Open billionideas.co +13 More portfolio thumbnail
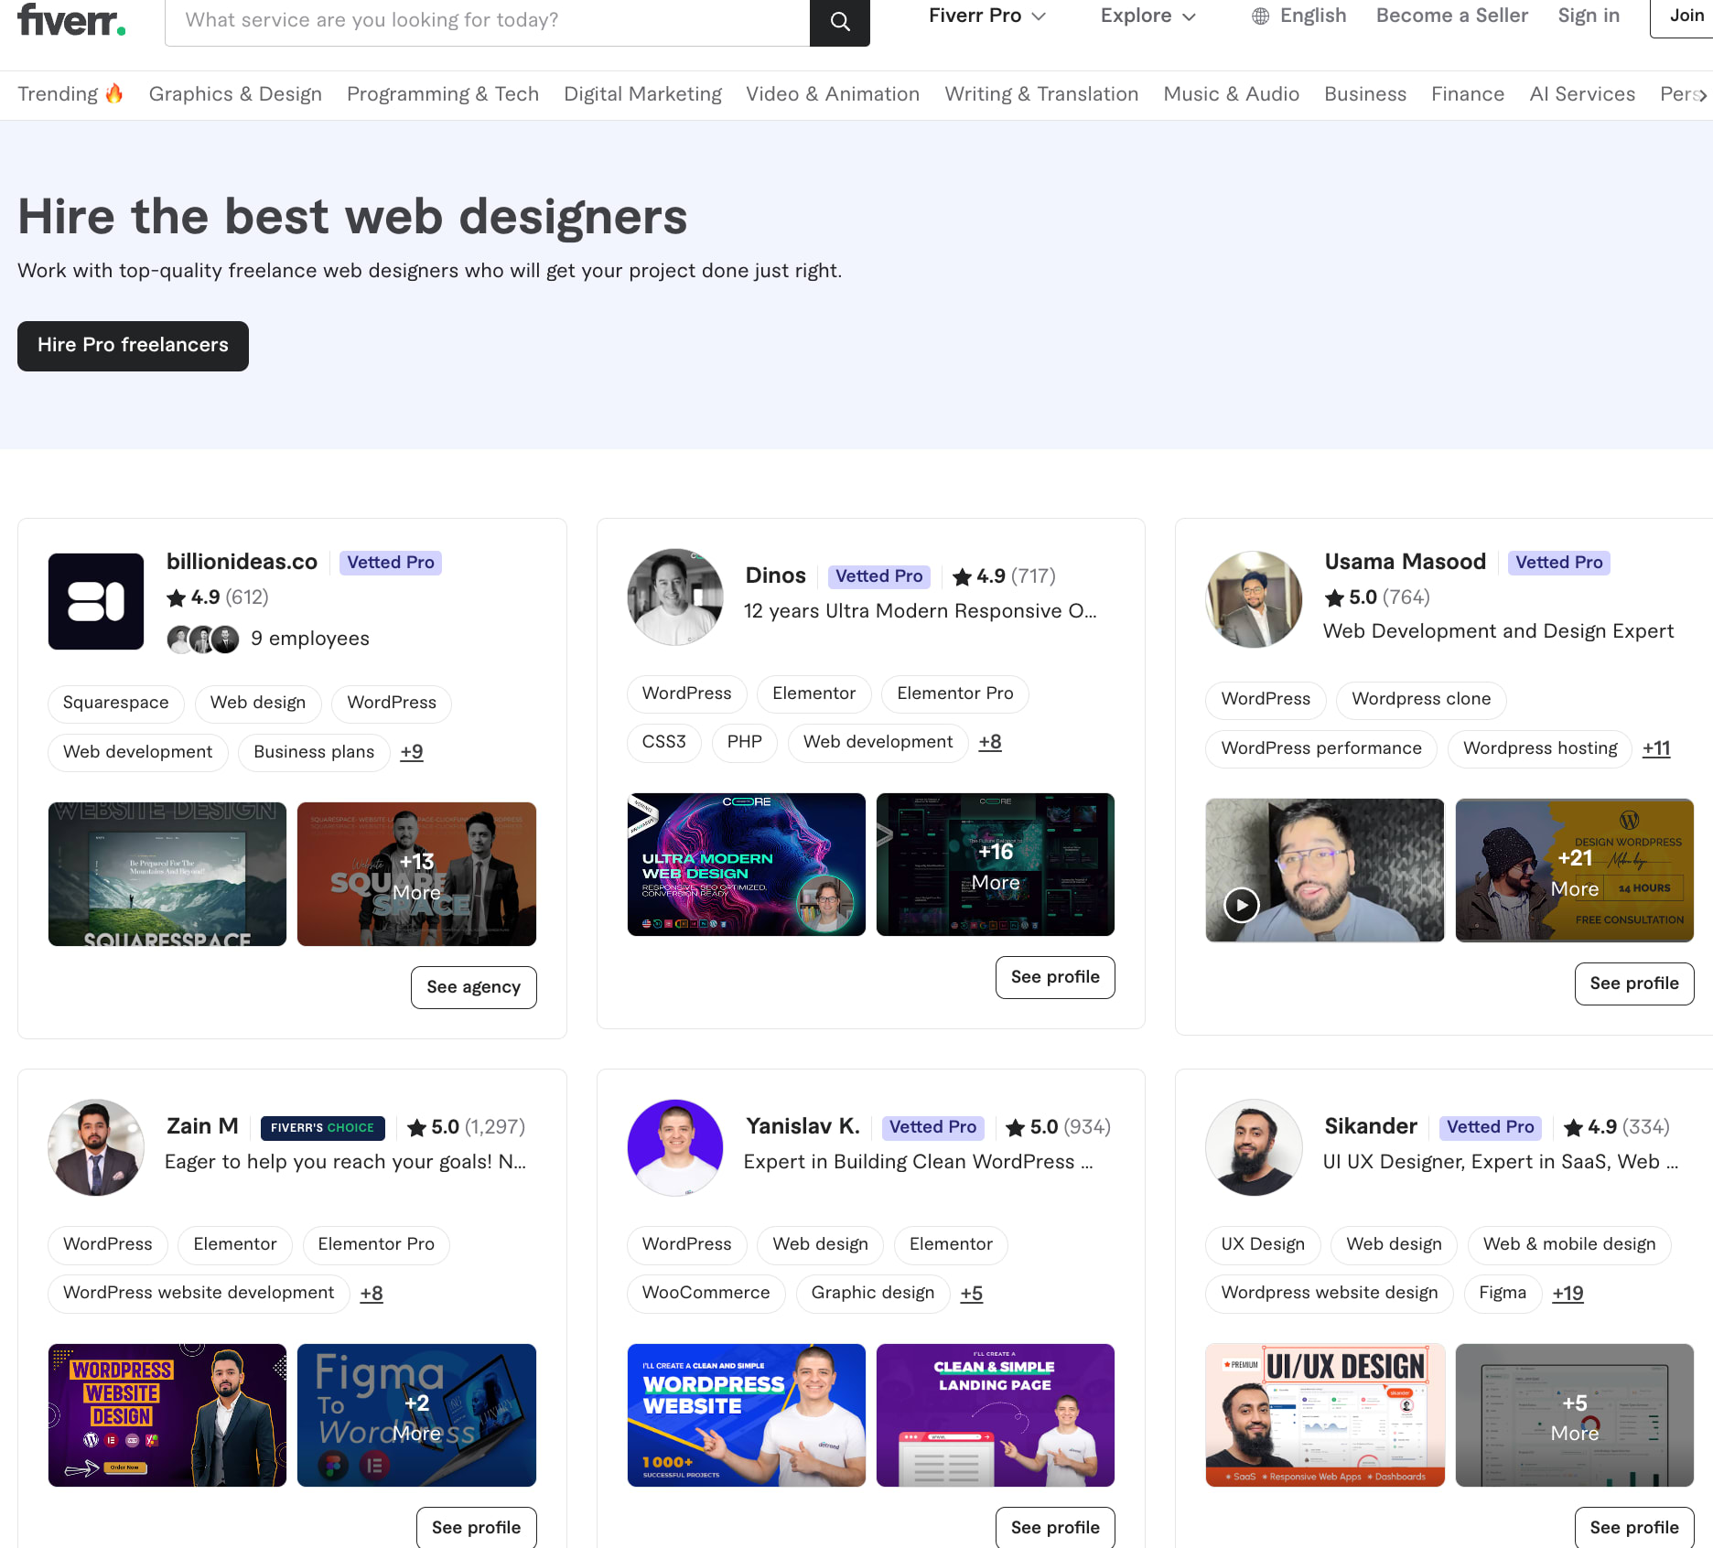This screenshot has height=1548, width=1713. (x=416, y=874)
